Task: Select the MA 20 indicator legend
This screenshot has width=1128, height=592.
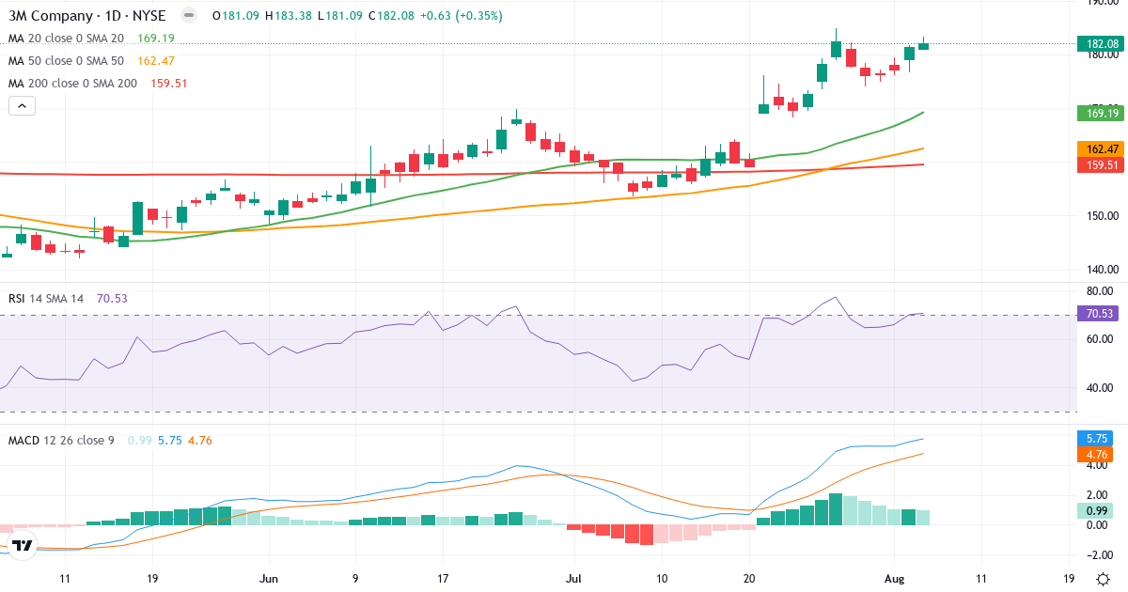Action: tap(66, 39)
